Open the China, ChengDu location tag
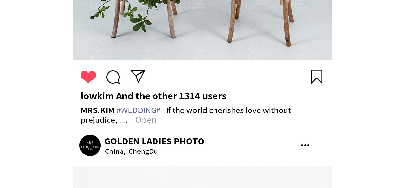Viewport: 405px width, 188px height. [x=131, y=151]
